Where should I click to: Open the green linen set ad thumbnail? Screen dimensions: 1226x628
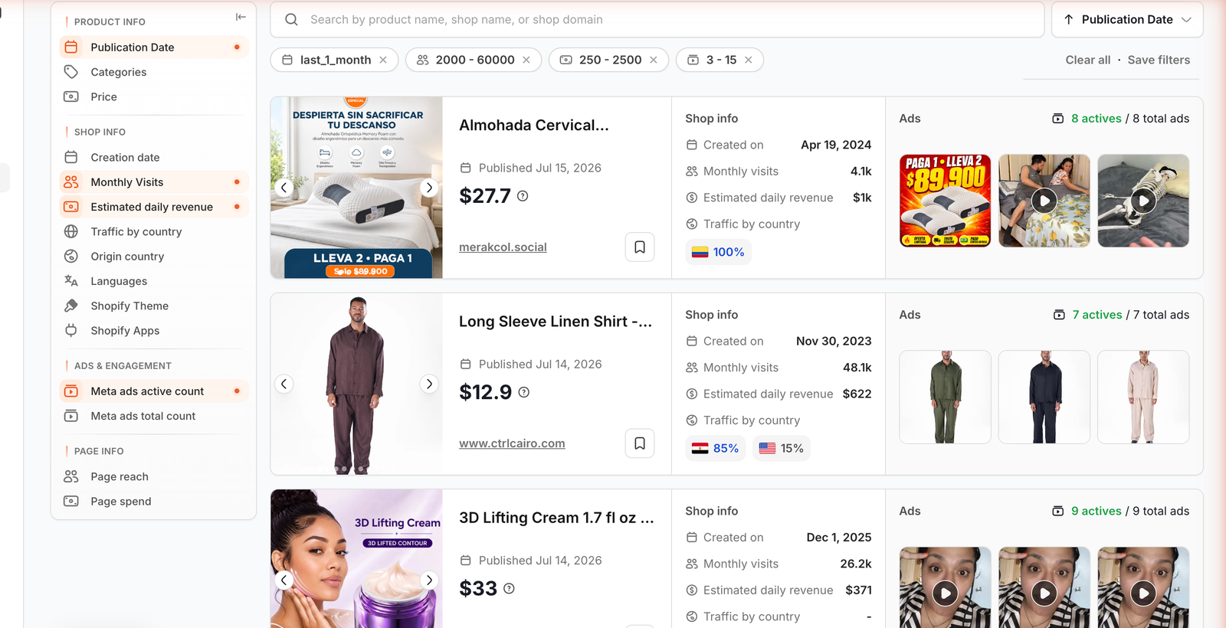pos(945,397)
